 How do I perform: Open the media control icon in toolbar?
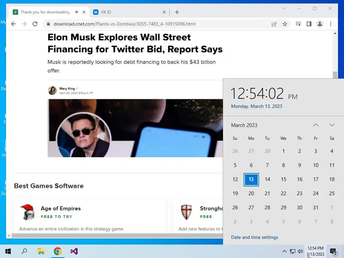tap(298, 24)
